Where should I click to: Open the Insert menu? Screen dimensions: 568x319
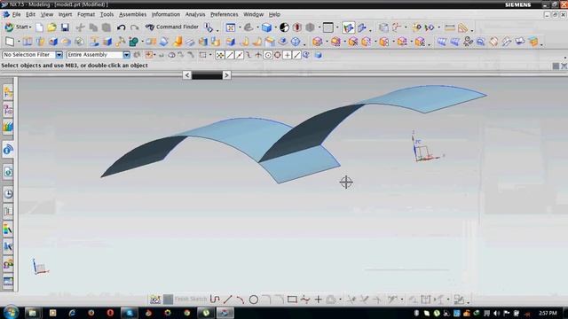tap(65, 14)
